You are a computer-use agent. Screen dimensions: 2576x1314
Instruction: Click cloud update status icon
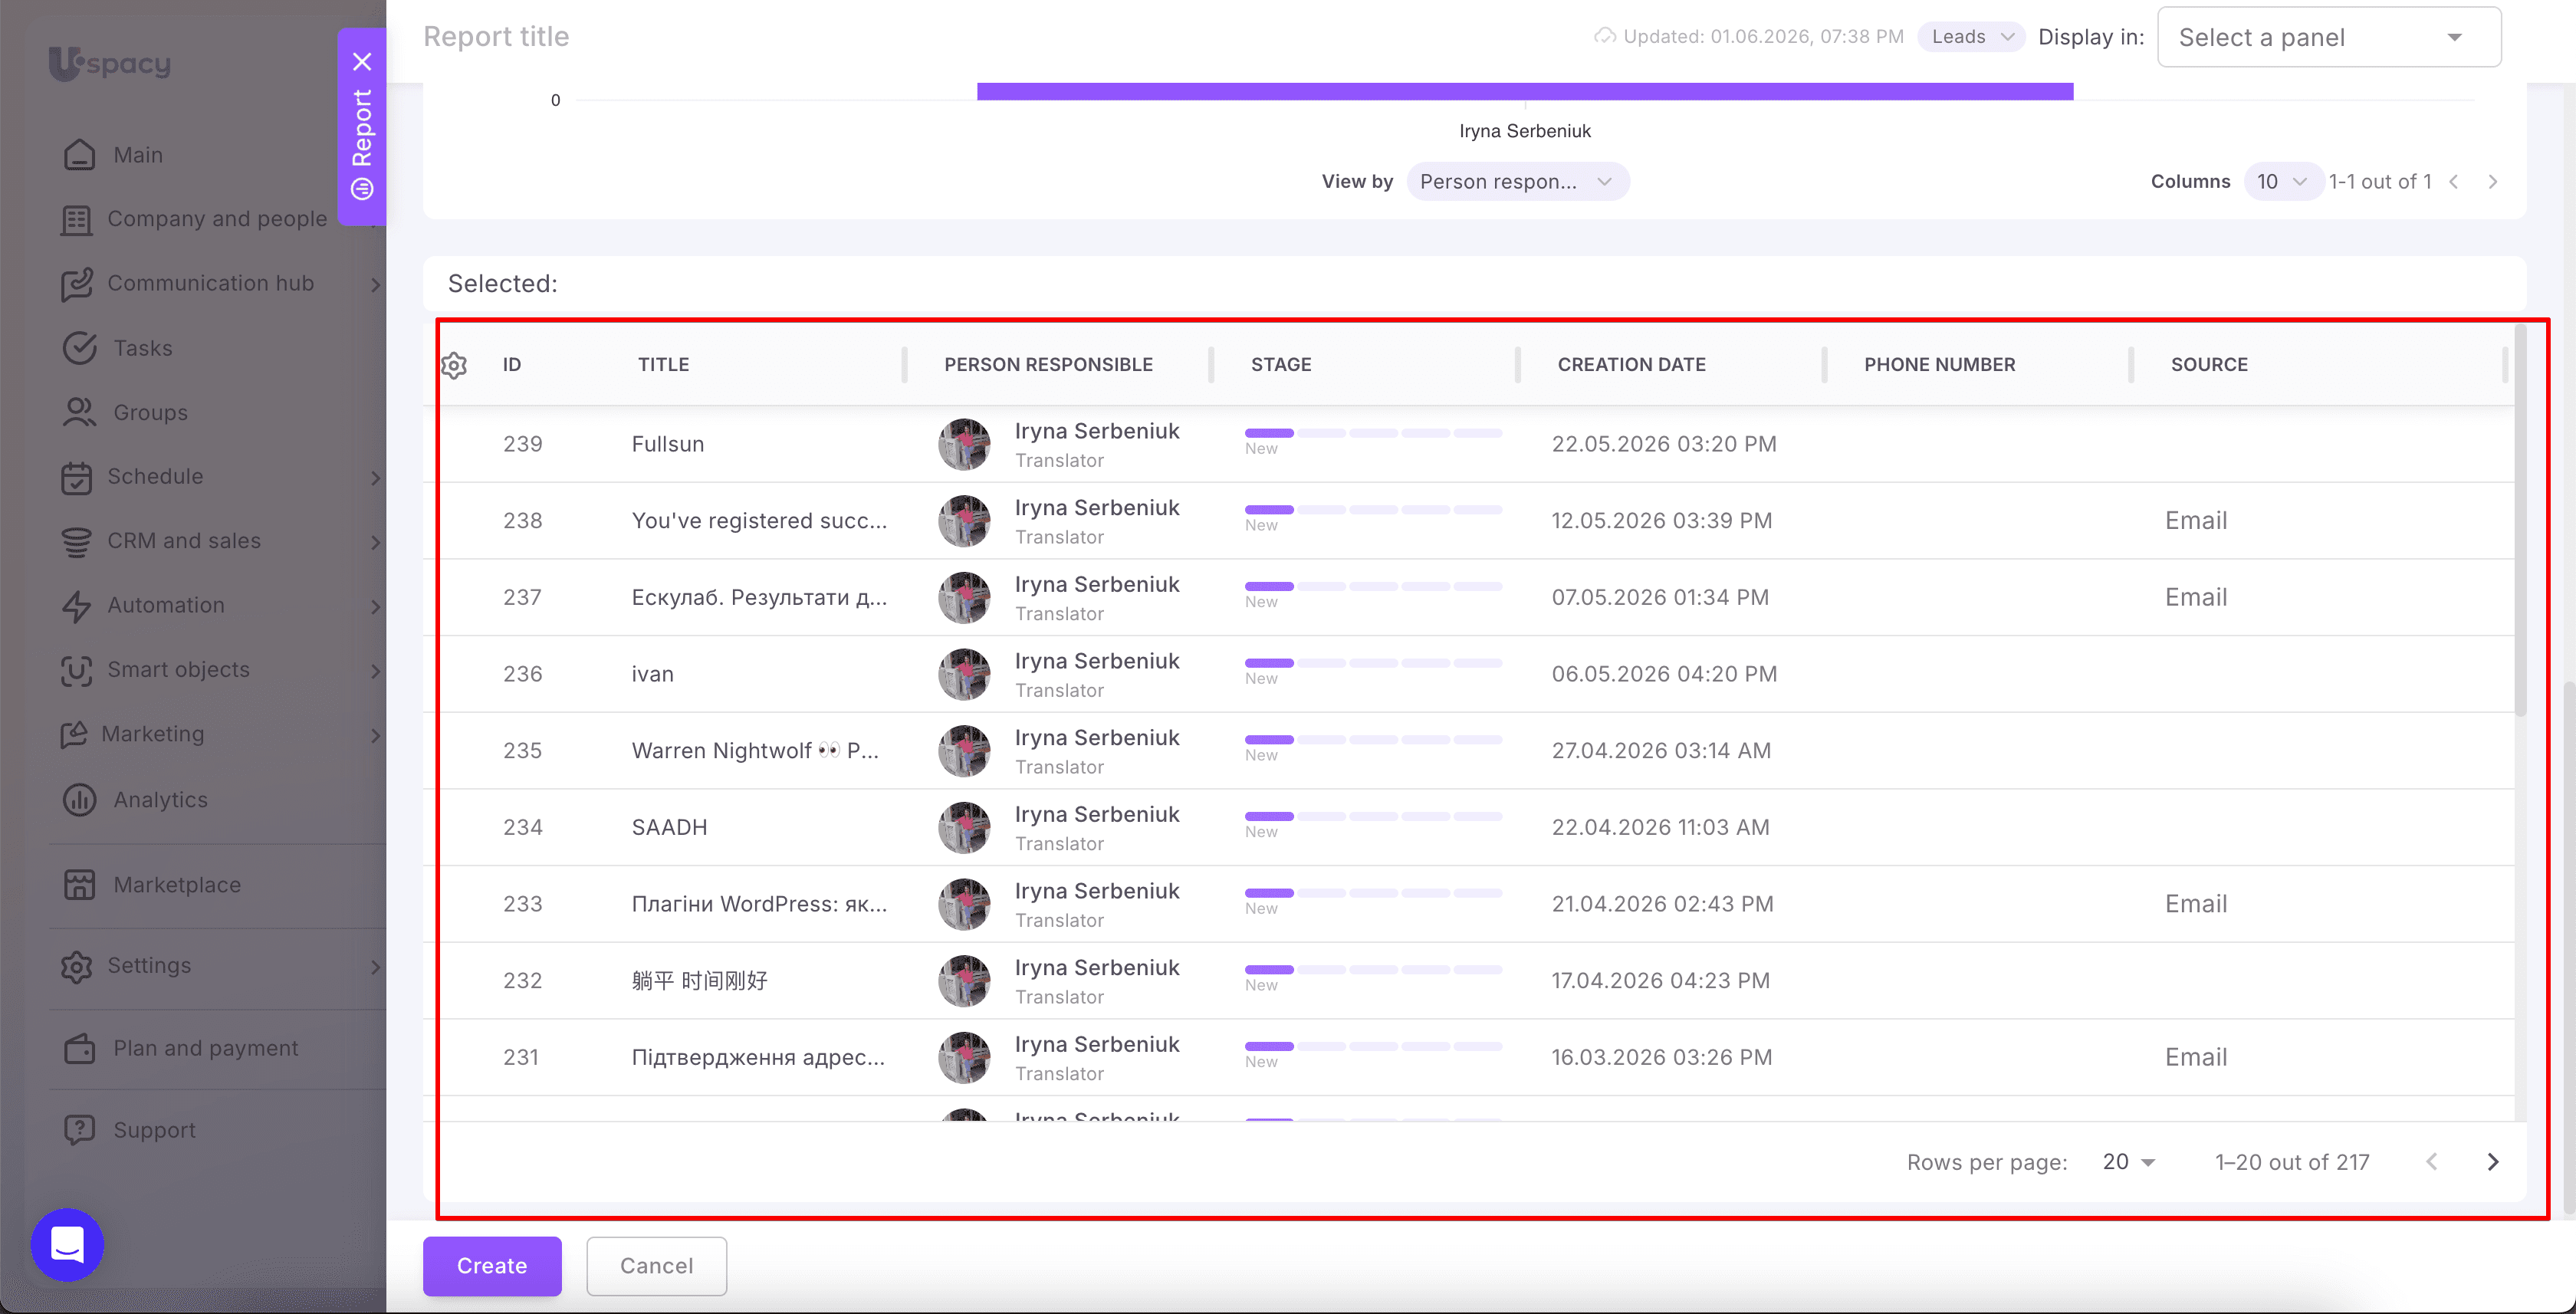point(1604,37)
